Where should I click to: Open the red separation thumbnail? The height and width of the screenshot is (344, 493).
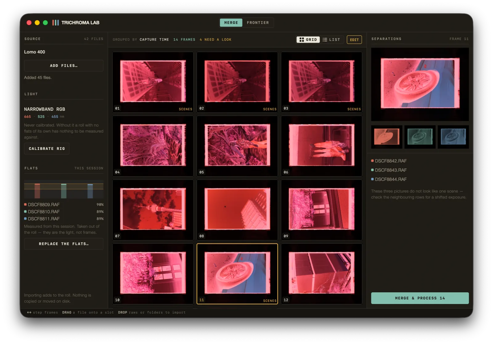click(x=387, y=137)
